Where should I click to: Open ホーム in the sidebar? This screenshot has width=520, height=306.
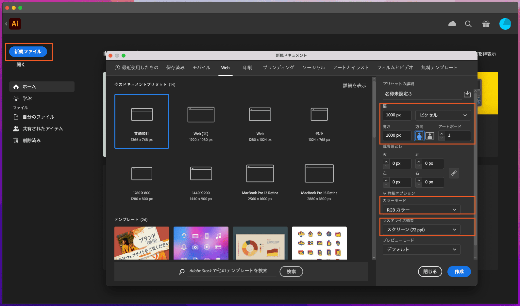(x=42, y=87)
